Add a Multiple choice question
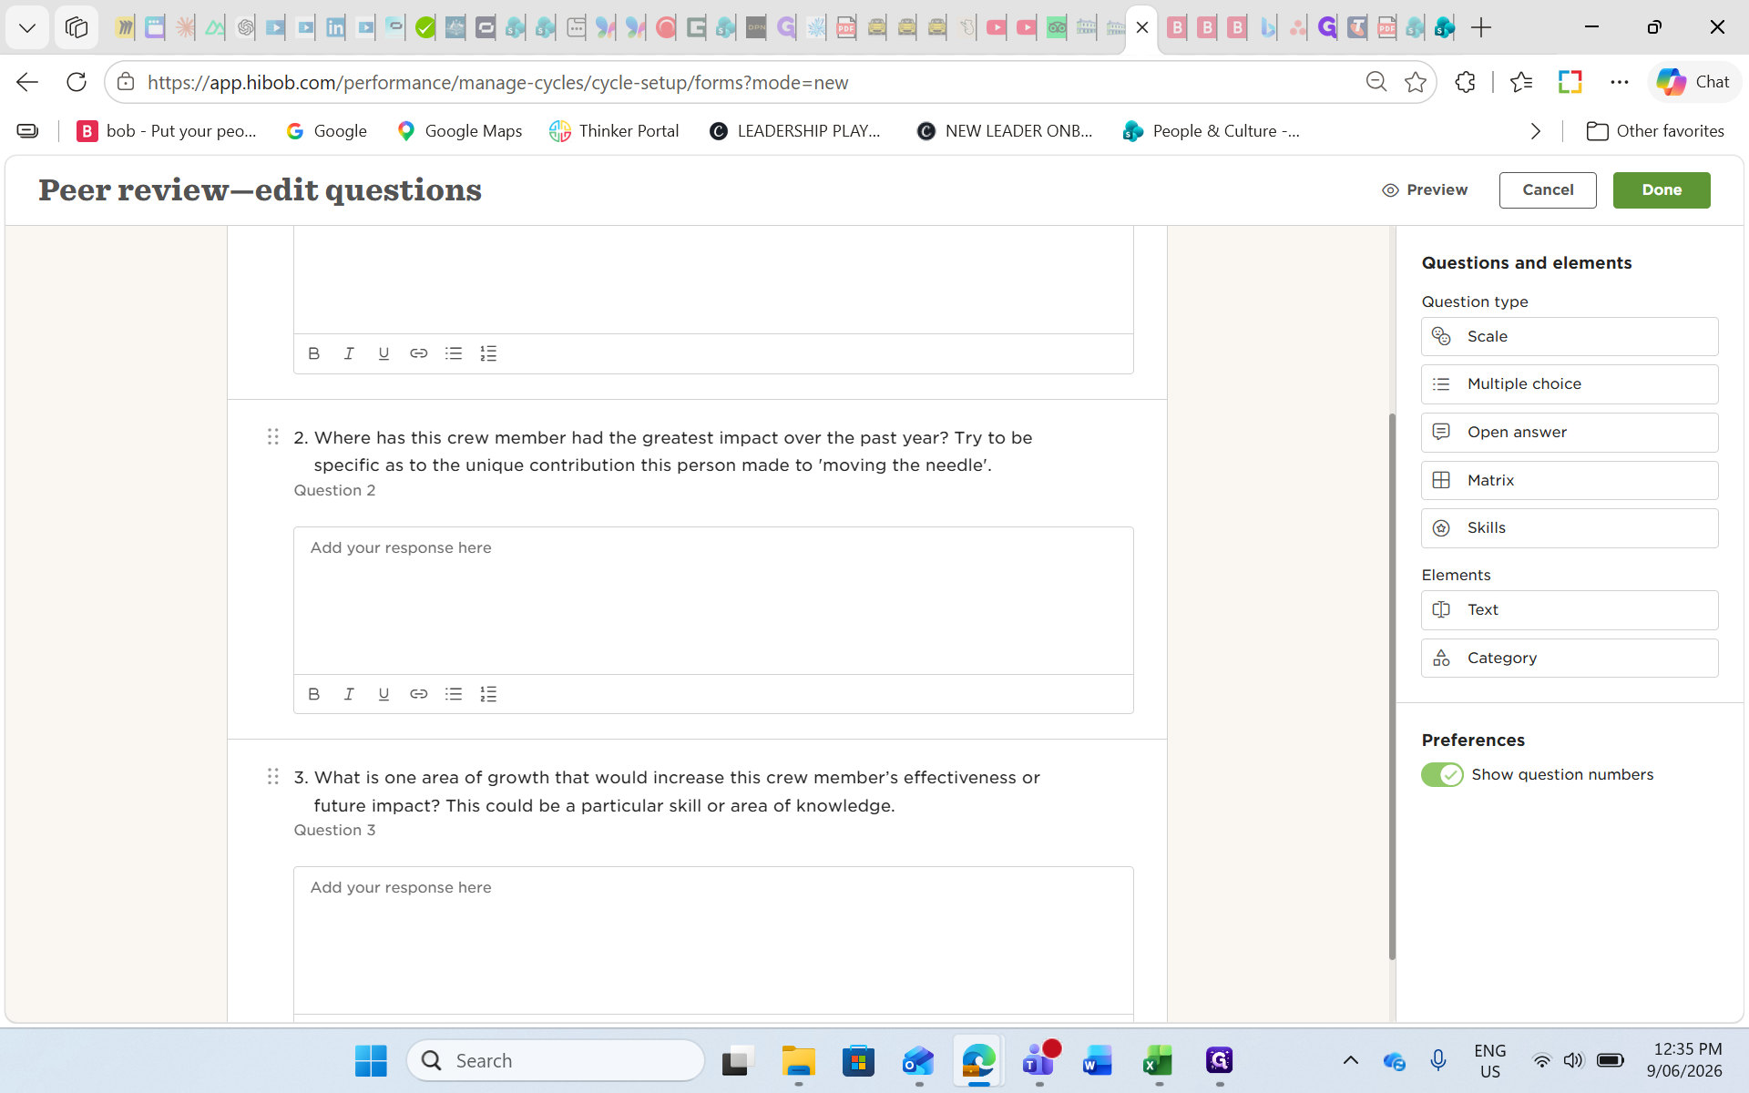Viewport: 1749px width, 1093px height. (x=1570, y=384)
